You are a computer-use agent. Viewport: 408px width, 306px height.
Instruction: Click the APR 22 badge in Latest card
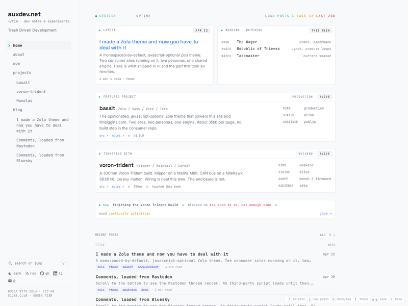pos(201,31)
